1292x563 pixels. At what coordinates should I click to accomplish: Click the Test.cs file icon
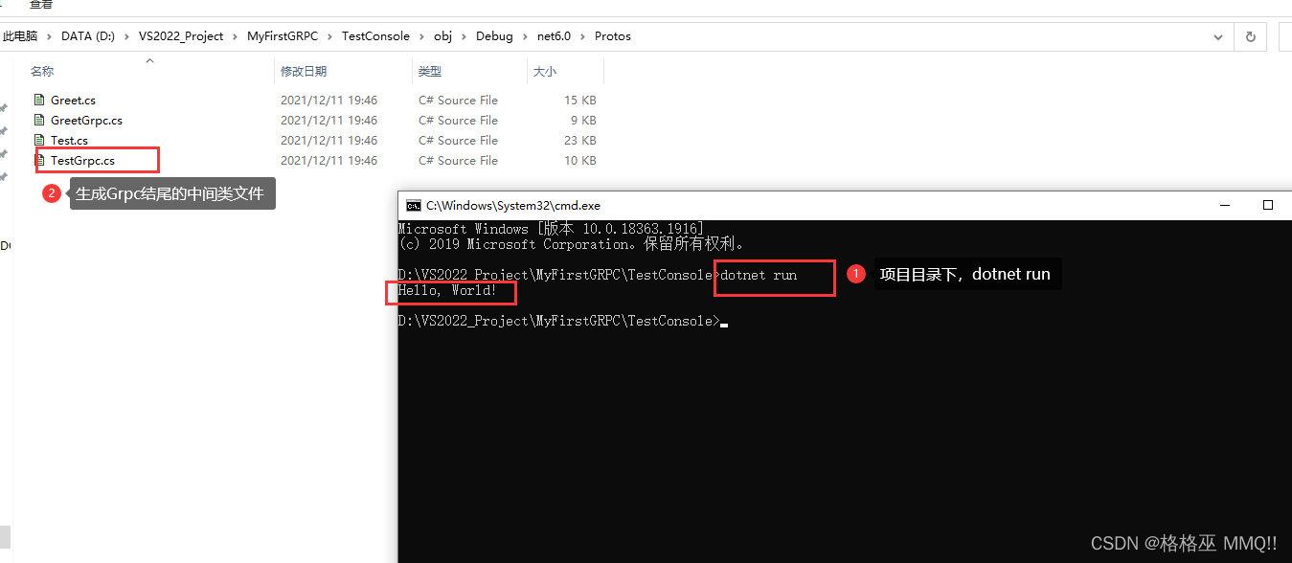coord(39,140)
